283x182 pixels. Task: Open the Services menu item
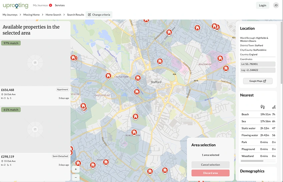60,5
